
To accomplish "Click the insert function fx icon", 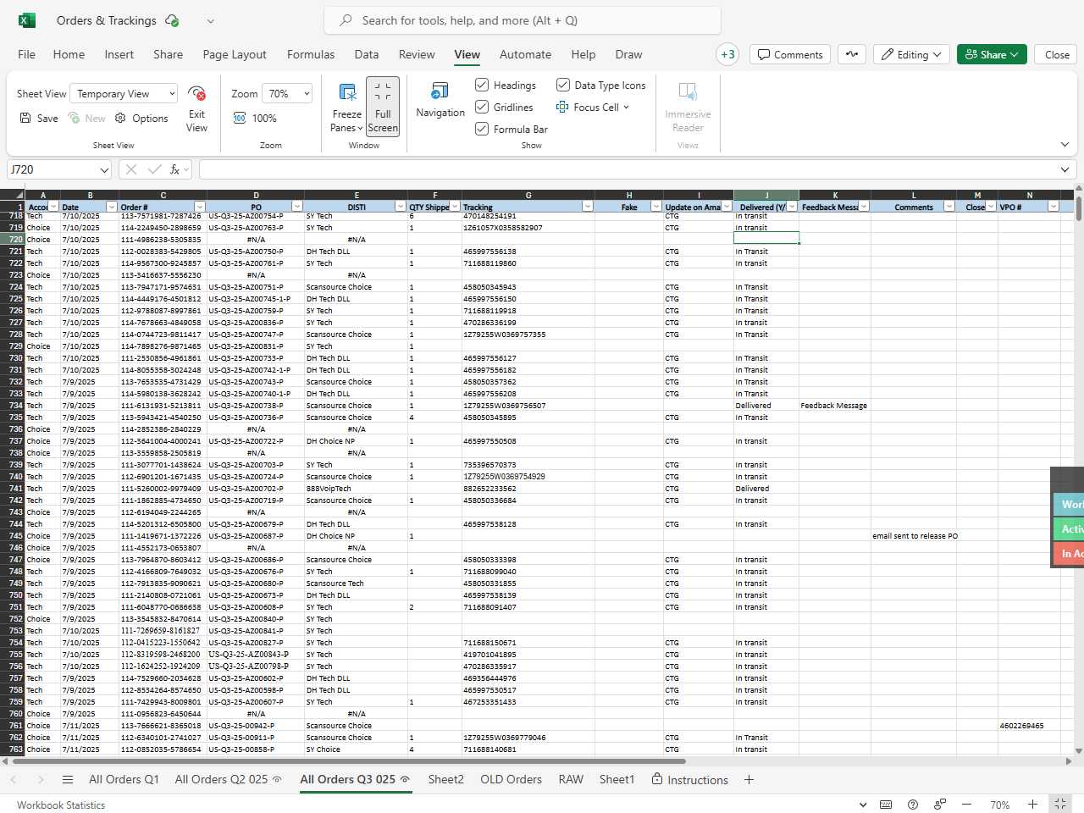I will click(175, 169).
